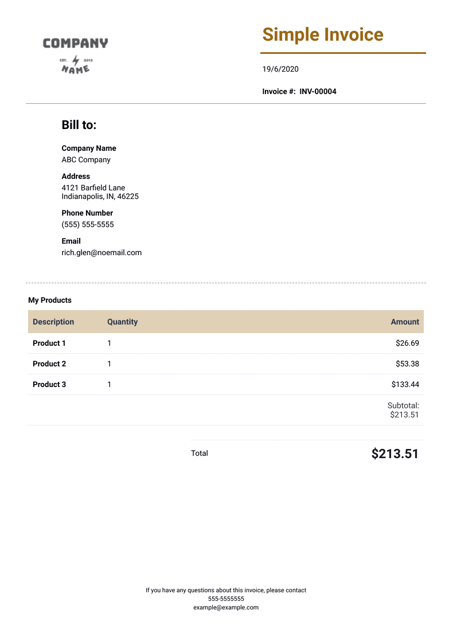Click the My Products section title
This screenshot has width=453, height=641.
(50, 300)
